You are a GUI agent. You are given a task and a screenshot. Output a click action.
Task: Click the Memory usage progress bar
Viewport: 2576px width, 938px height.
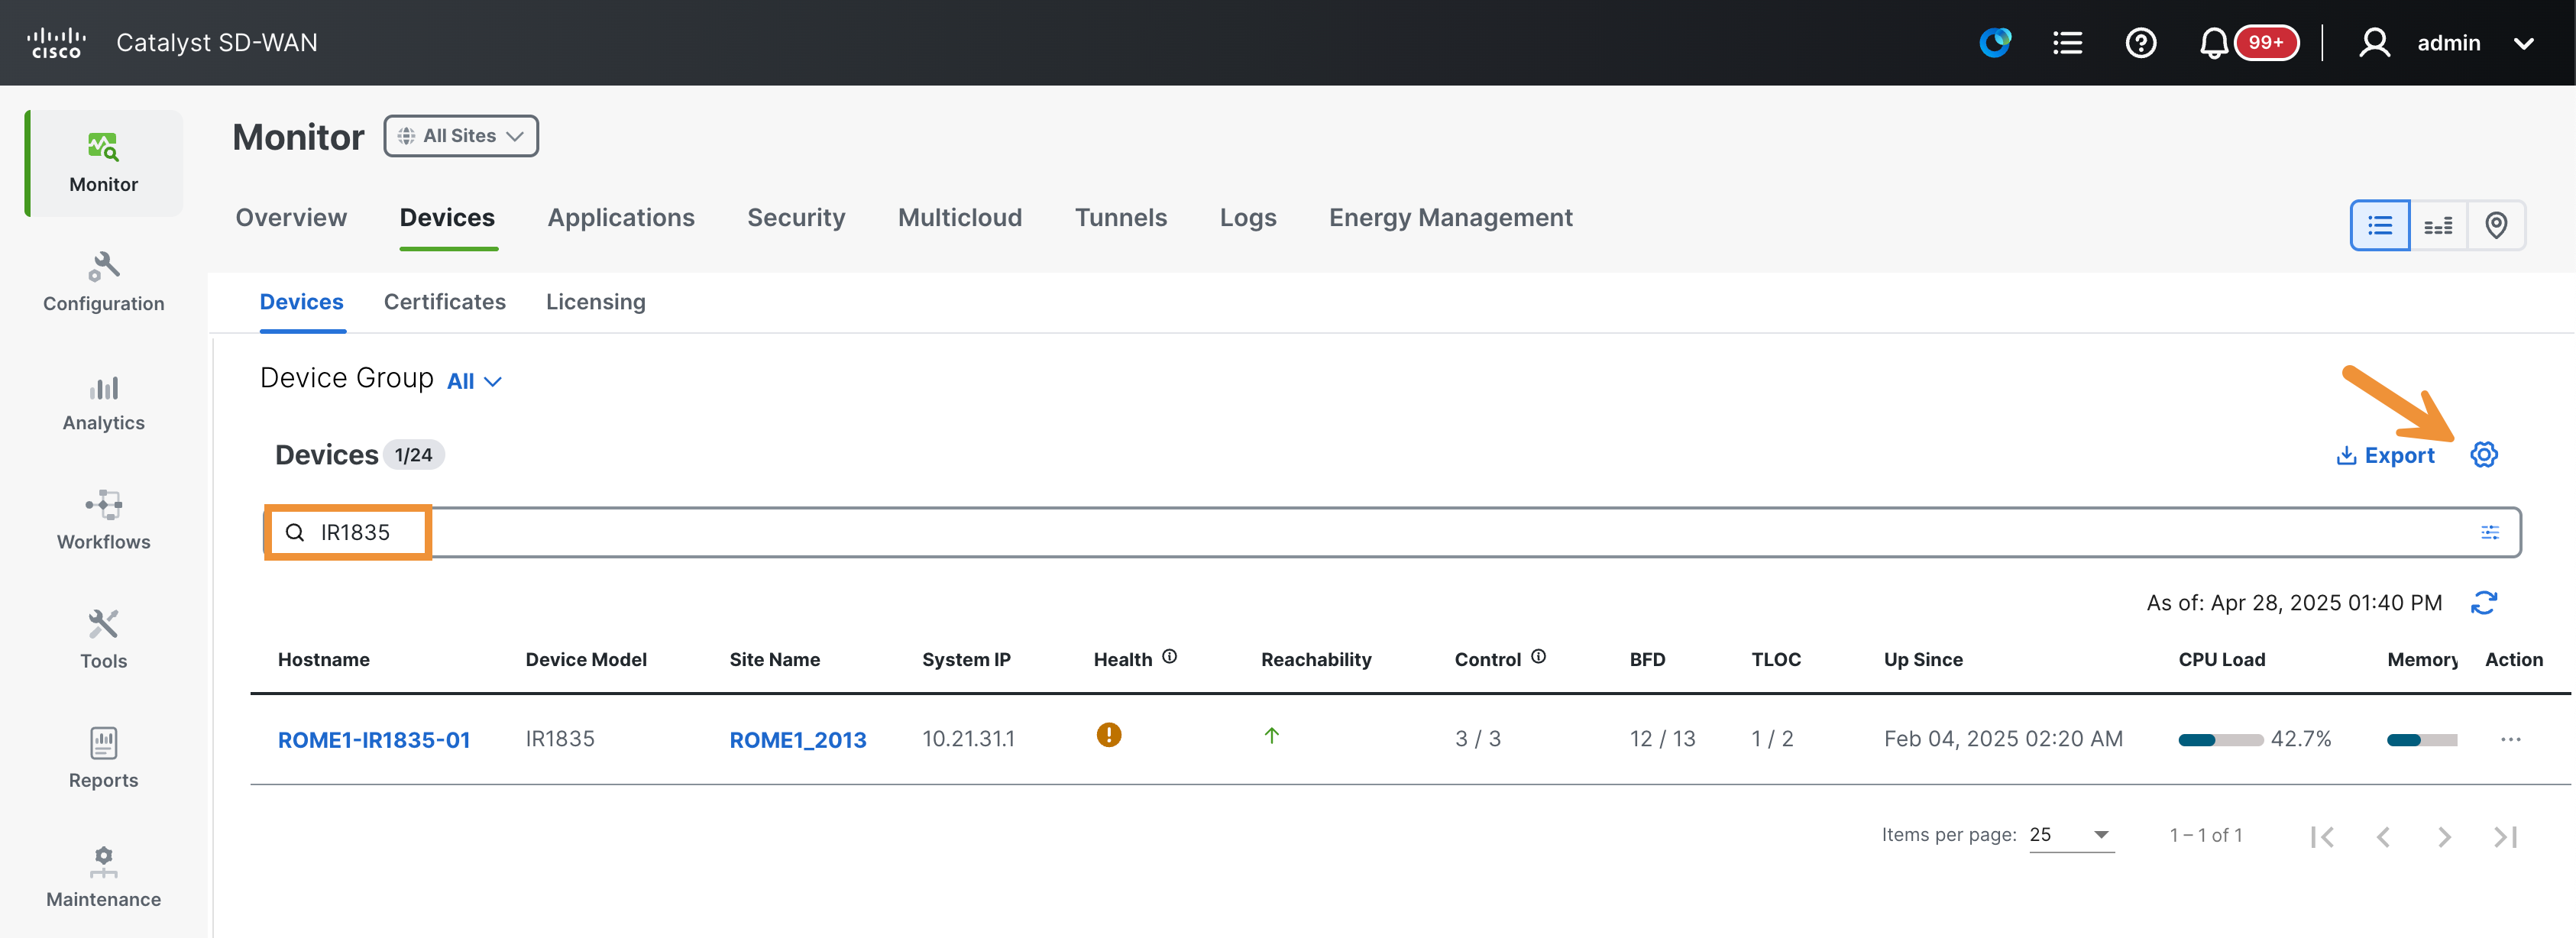pyautogui.click(x=2421, y=740)
